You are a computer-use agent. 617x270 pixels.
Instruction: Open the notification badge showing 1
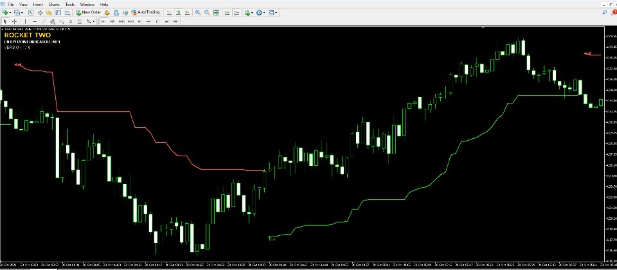(614, 13)
